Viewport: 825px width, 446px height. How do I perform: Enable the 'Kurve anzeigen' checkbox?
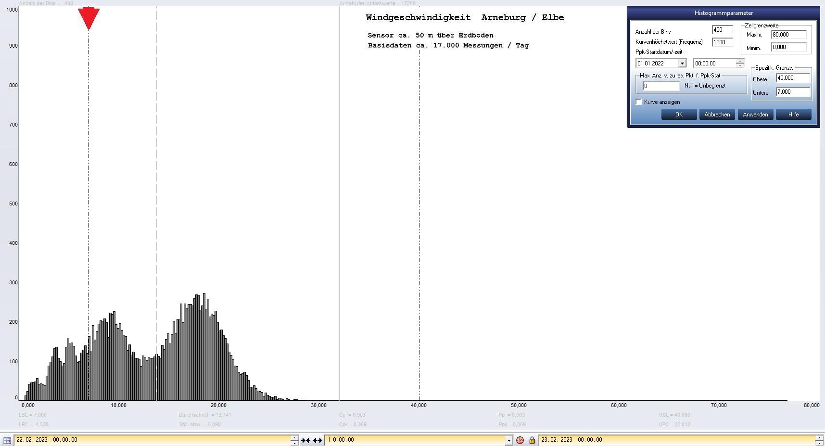[x=639, y=102]
